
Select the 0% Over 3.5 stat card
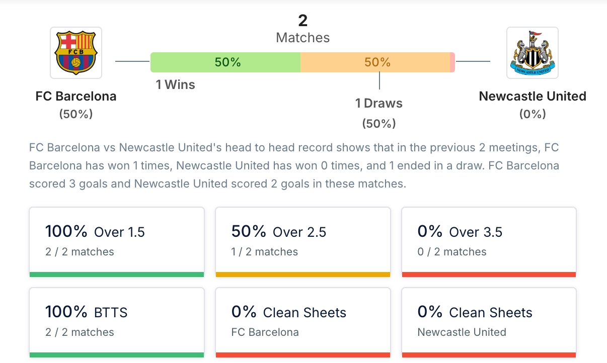pyautogui.click(x=488, y=241)
